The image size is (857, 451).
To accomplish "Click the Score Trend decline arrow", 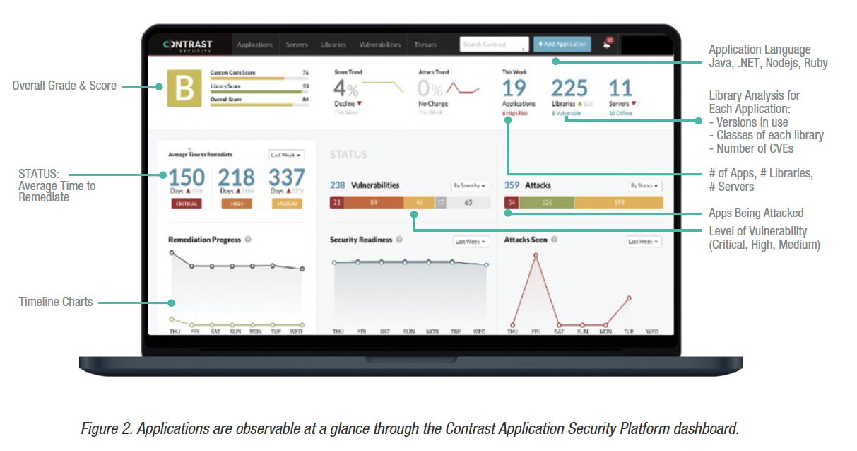I will pos(360,104).
